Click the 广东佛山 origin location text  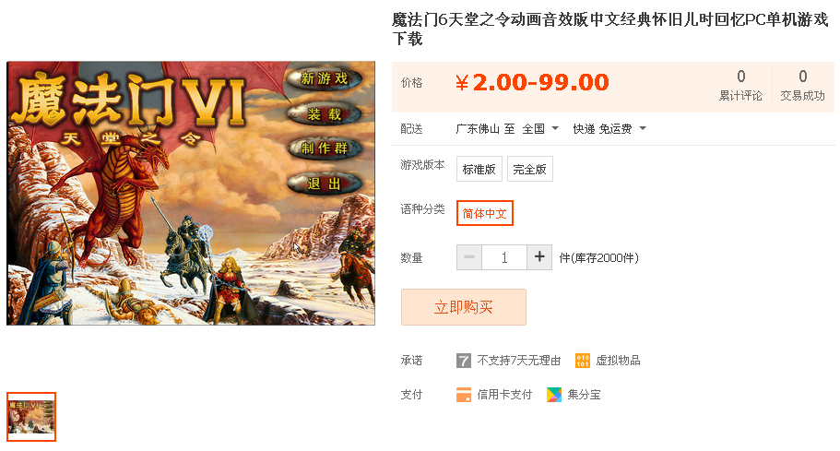pos(477,128)
